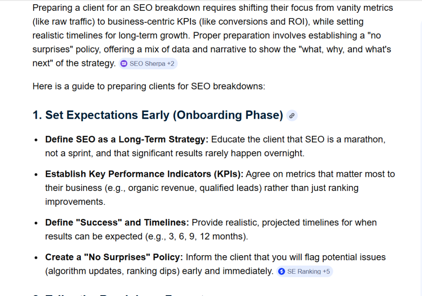
Task: Click "Establish Key Performance Indicators (KPIs)" bold text
Action: coord(144,174)
